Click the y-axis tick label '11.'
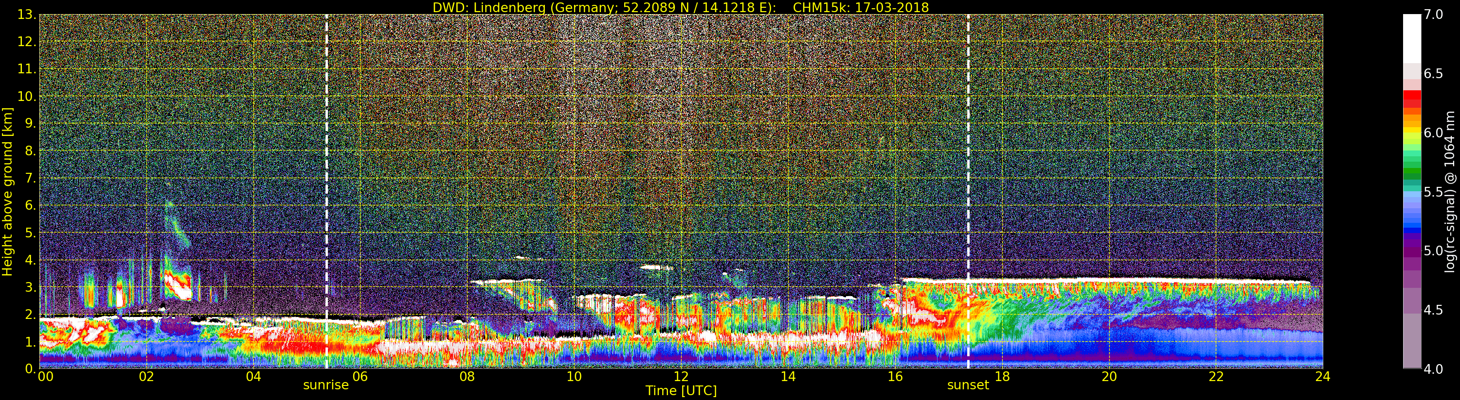This screenshot has width=1460, height=400. tap(27, 69)
